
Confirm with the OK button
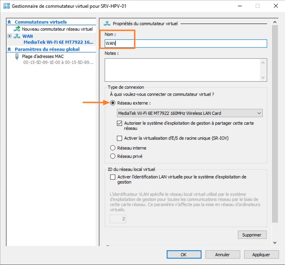pos(184,254)
